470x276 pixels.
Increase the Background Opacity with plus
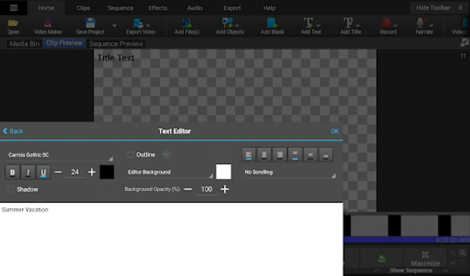pos(225,189)
